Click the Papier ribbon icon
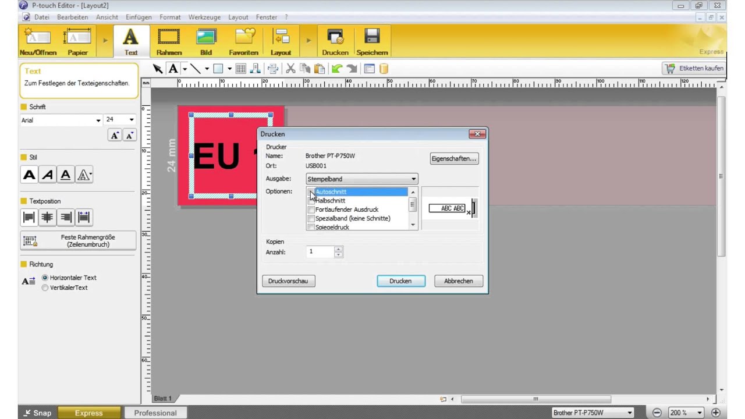The width and height of the screenshot is (745, 419). click(x=77, y=42)
